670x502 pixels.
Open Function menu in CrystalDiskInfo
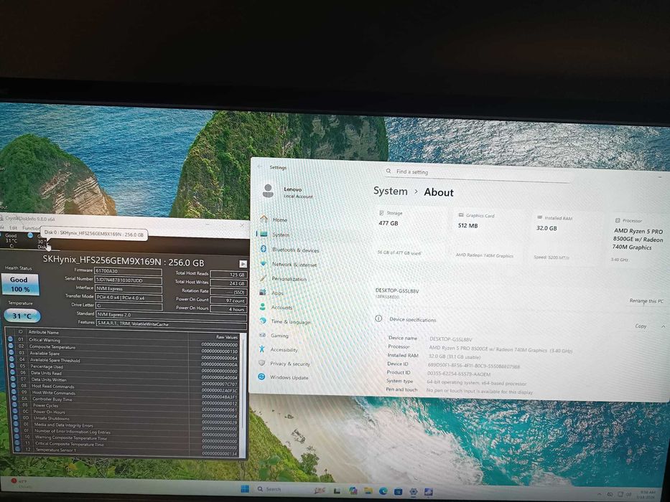(31, 228)
